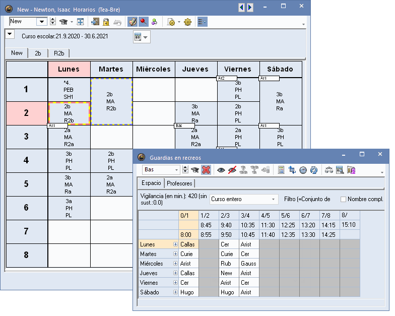Click the second grayed people hierarchy icon
395x316 pixels.
[x=254, y=170]
